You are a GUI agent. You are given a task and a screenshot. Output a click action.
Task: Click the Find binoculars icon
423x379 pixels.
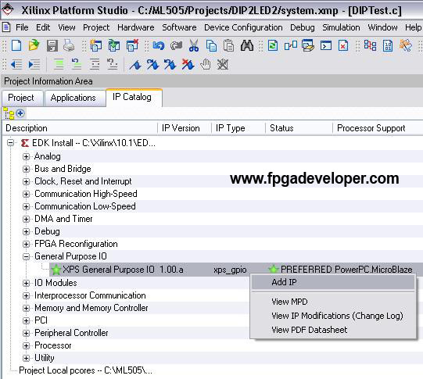247,45
